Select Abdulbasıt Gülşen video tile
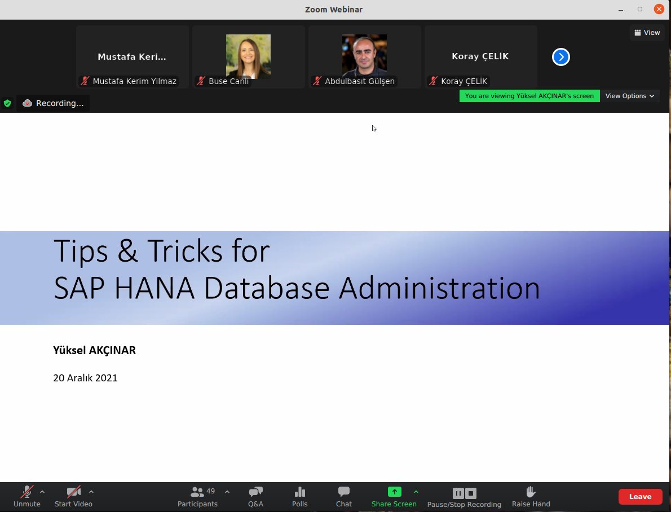The image size is (671, 512). click(x=365, y=56)
